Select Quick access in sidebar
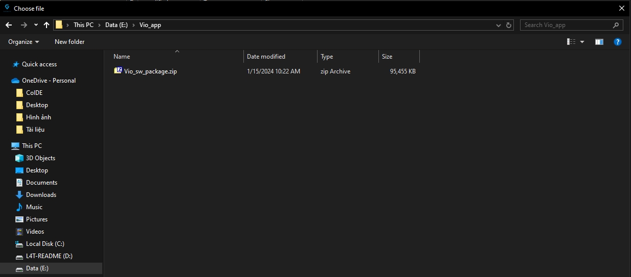Viewport: 631px width, 277px height. tap(39, 64)
